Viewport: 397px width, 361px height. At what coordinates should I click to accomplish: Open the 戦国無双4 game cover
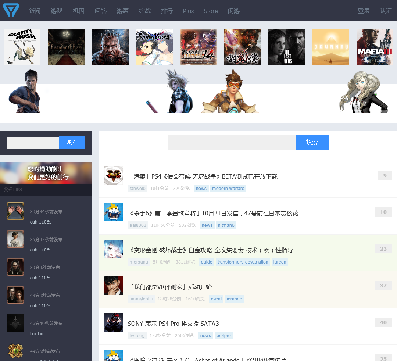pyautogui.click(x=198, y=47)
